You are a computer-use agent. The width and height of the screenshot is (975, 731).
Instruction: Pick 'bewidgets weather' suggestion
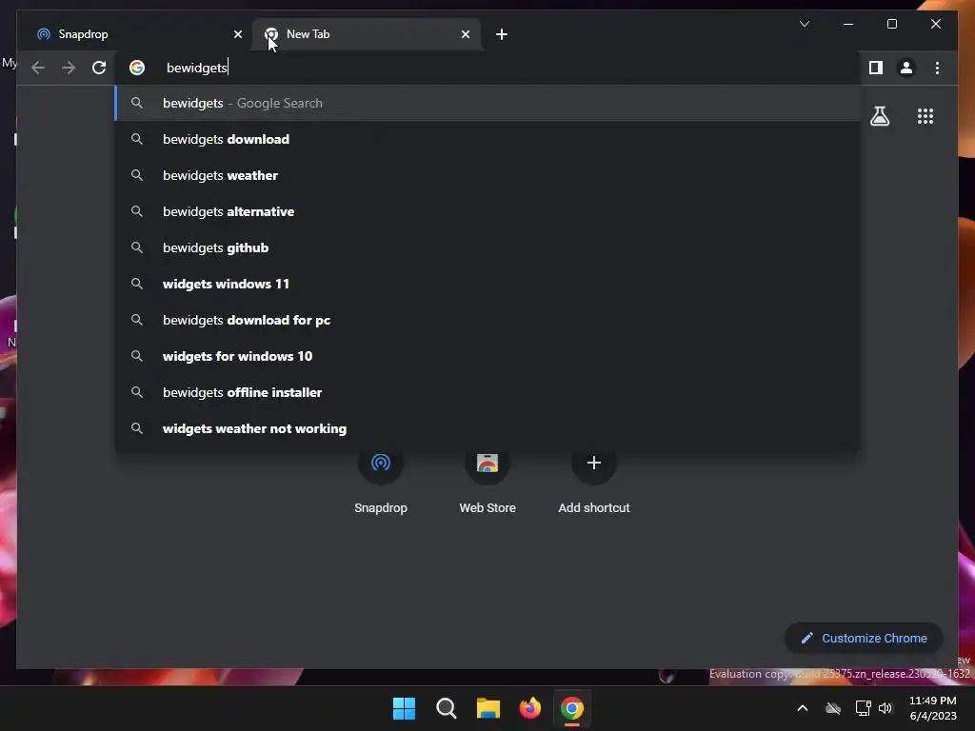488,175
